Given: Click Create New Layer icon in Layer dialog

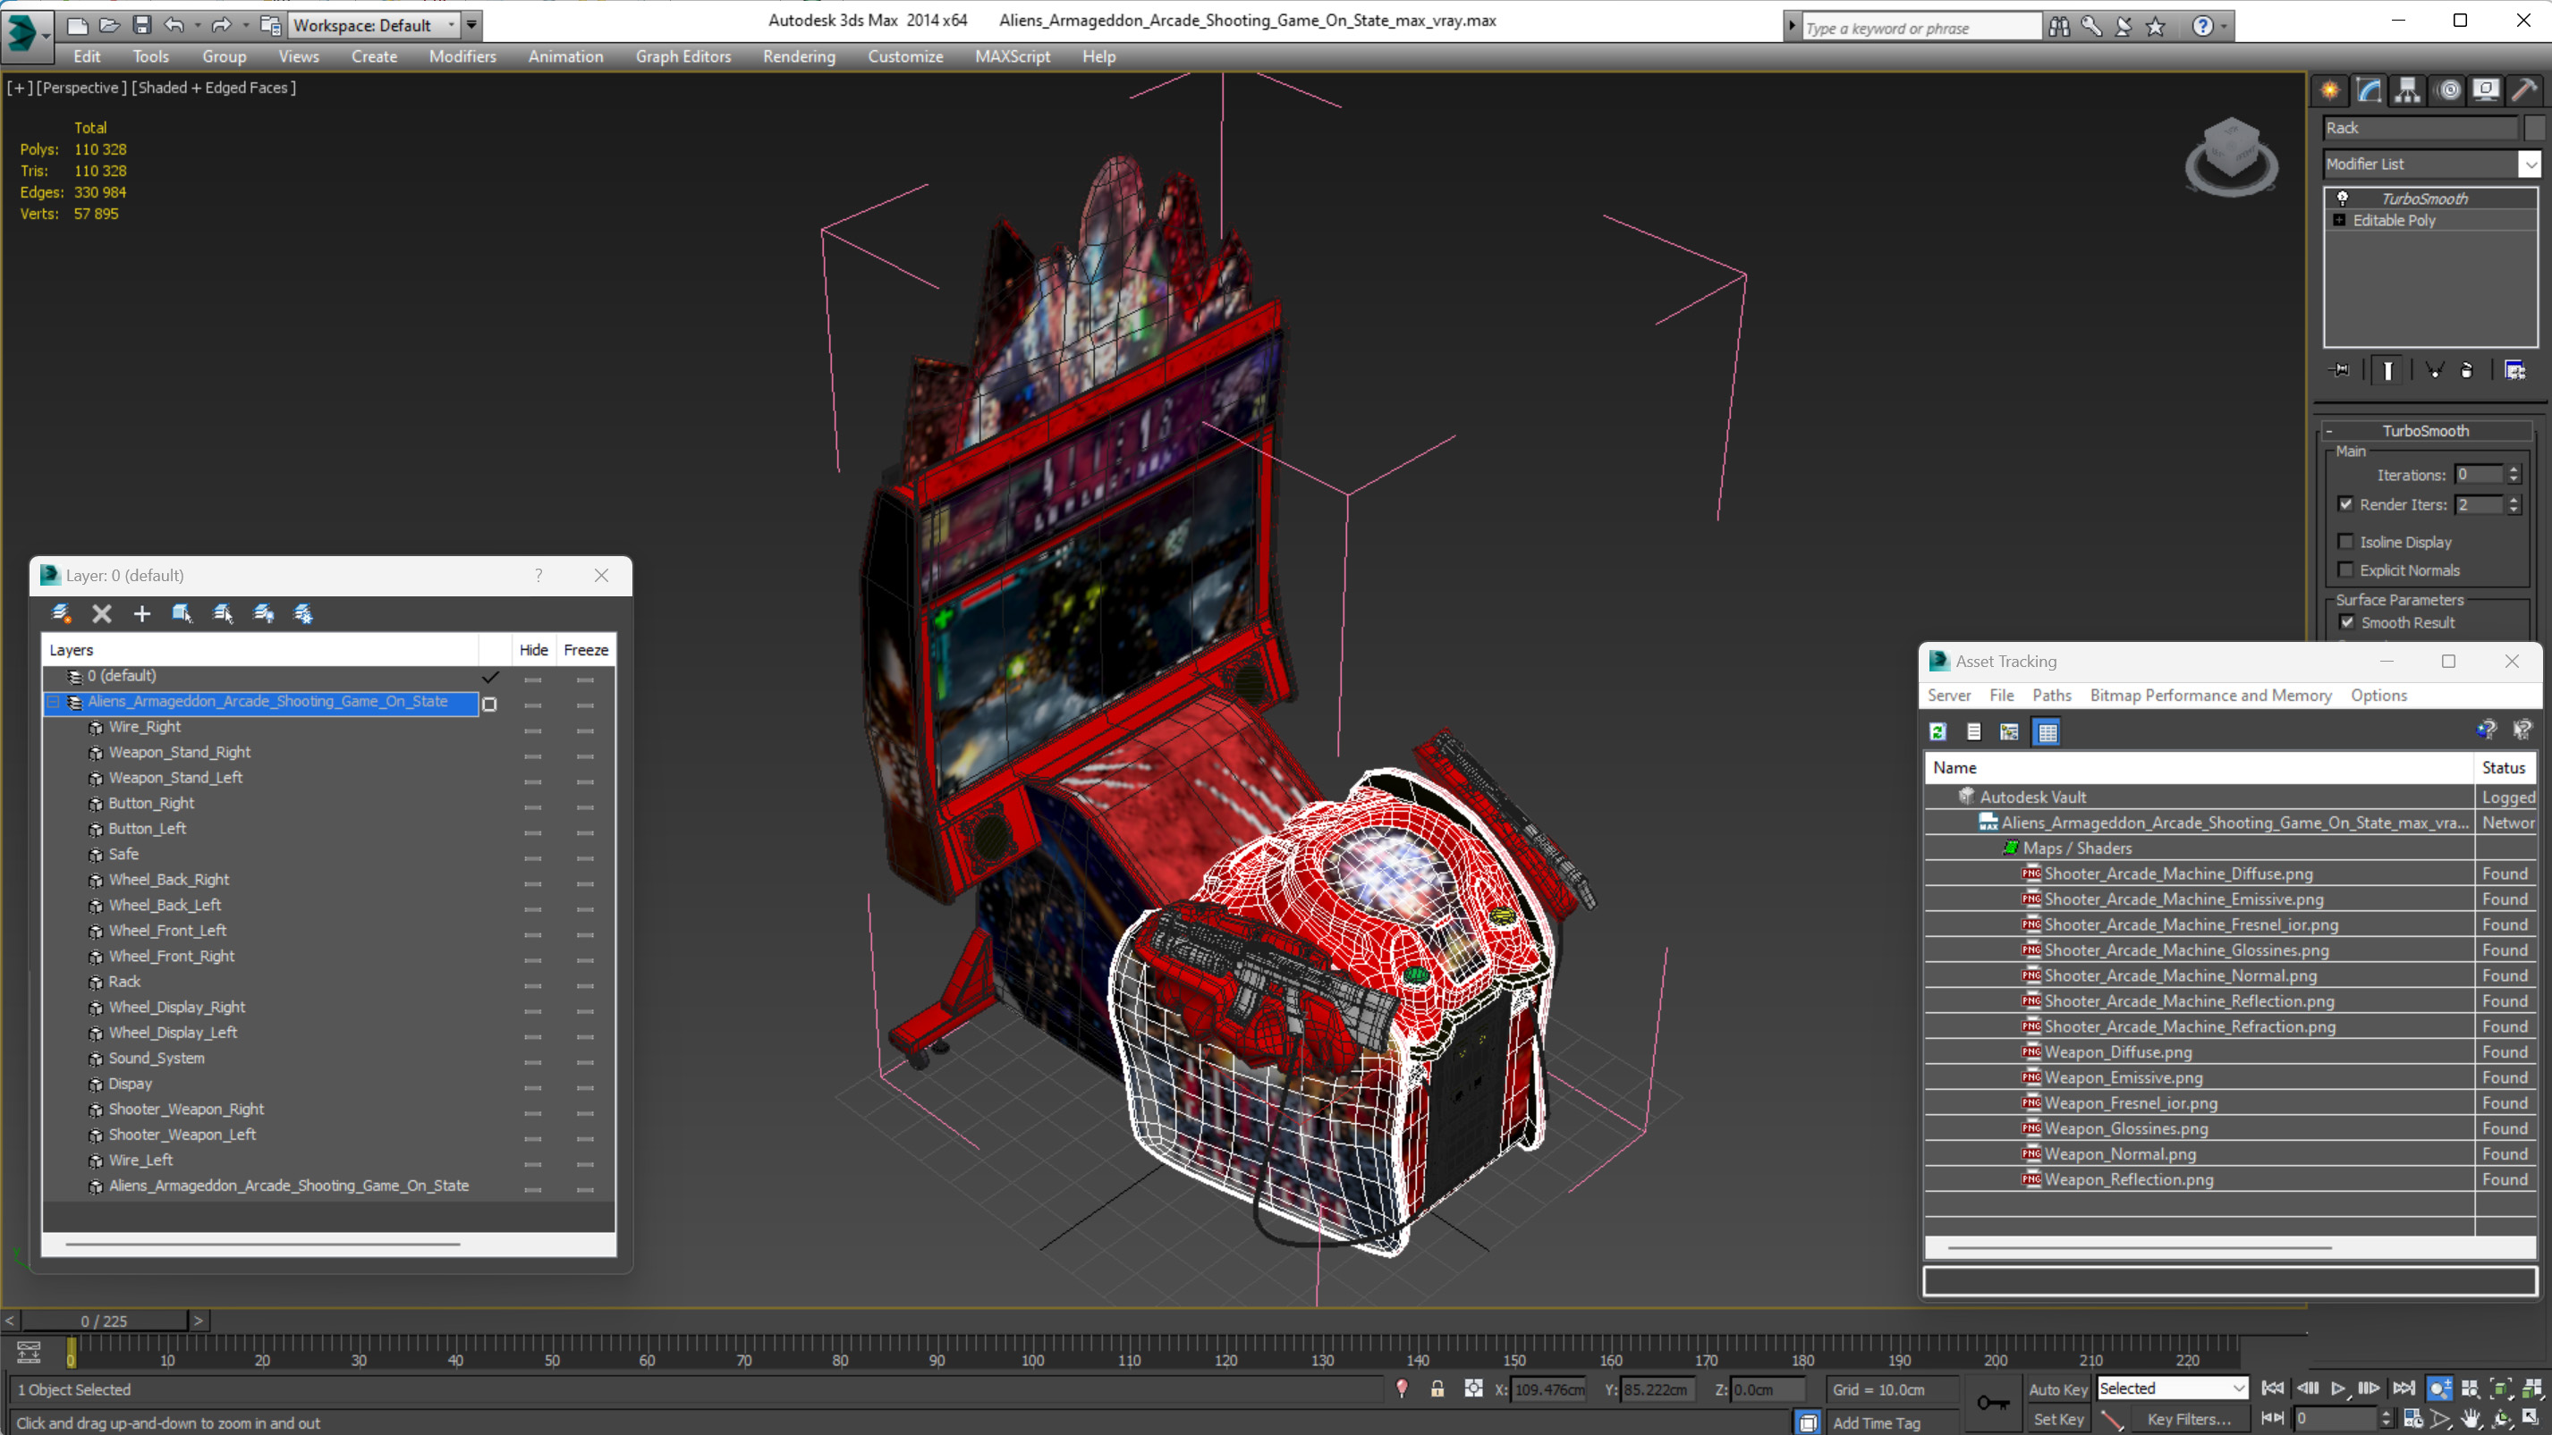Looking at the screenshot, I should [62, 614].
